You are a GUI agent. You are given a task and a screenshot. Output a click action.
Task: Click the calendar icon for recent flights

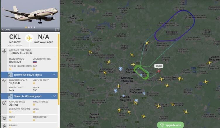tap(10, 75)
